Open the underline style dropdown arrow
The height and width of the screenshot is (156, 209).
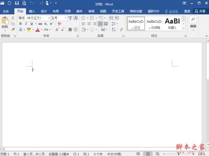(36, 24)
